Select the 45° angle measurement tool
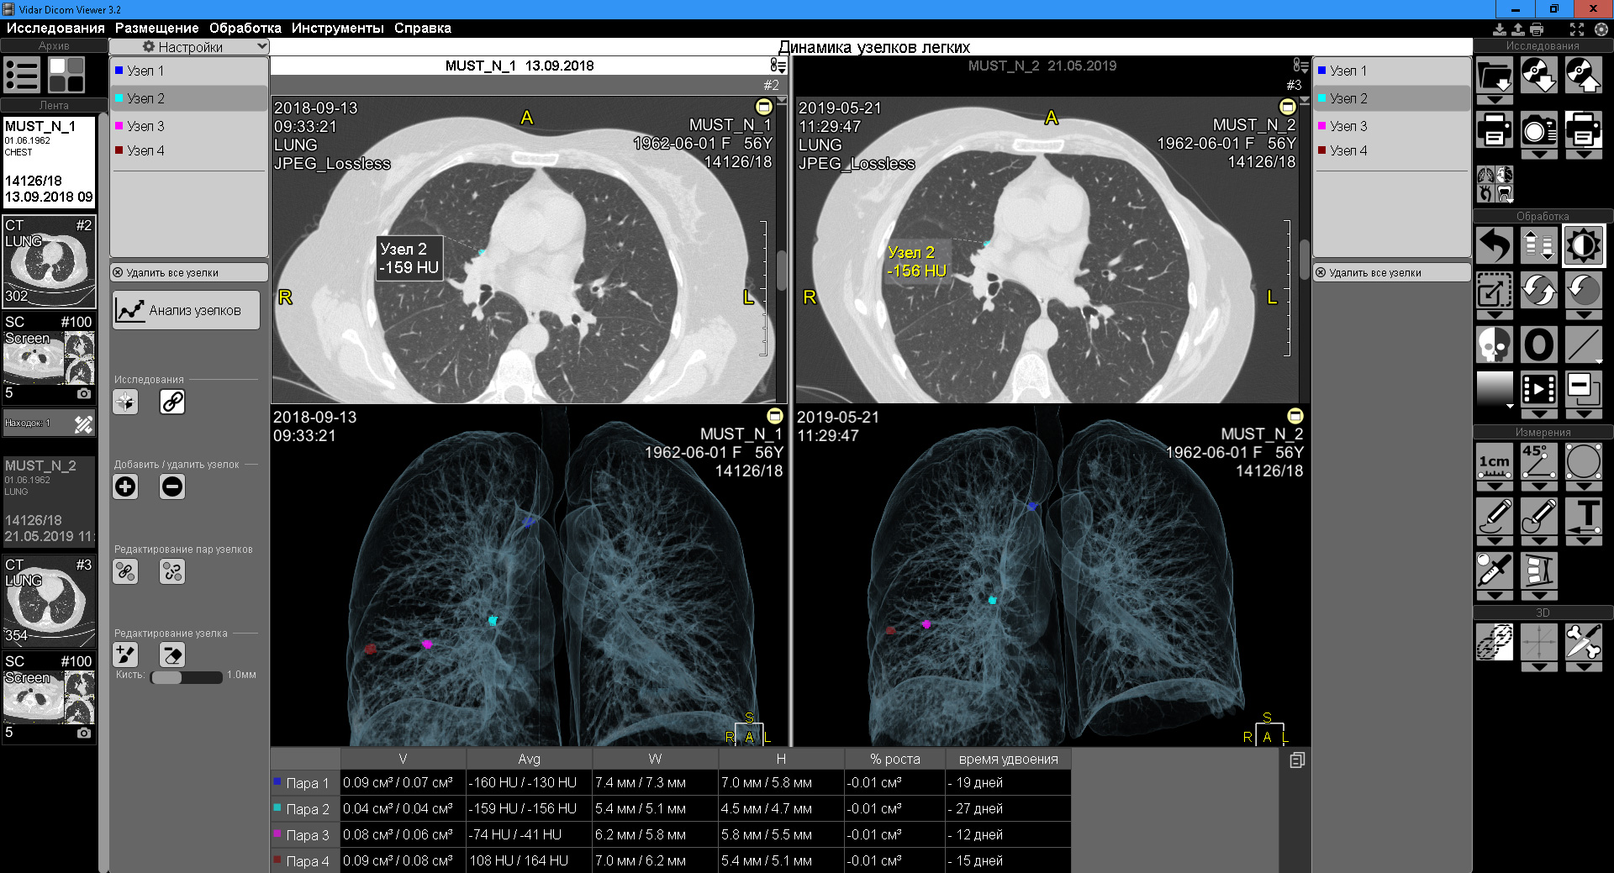The width and height of the screenshot is (1614, 873). tap(1538, 461)
